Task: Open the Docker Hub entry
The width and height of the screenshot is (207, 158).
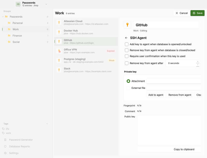Action: coord(86,32)
